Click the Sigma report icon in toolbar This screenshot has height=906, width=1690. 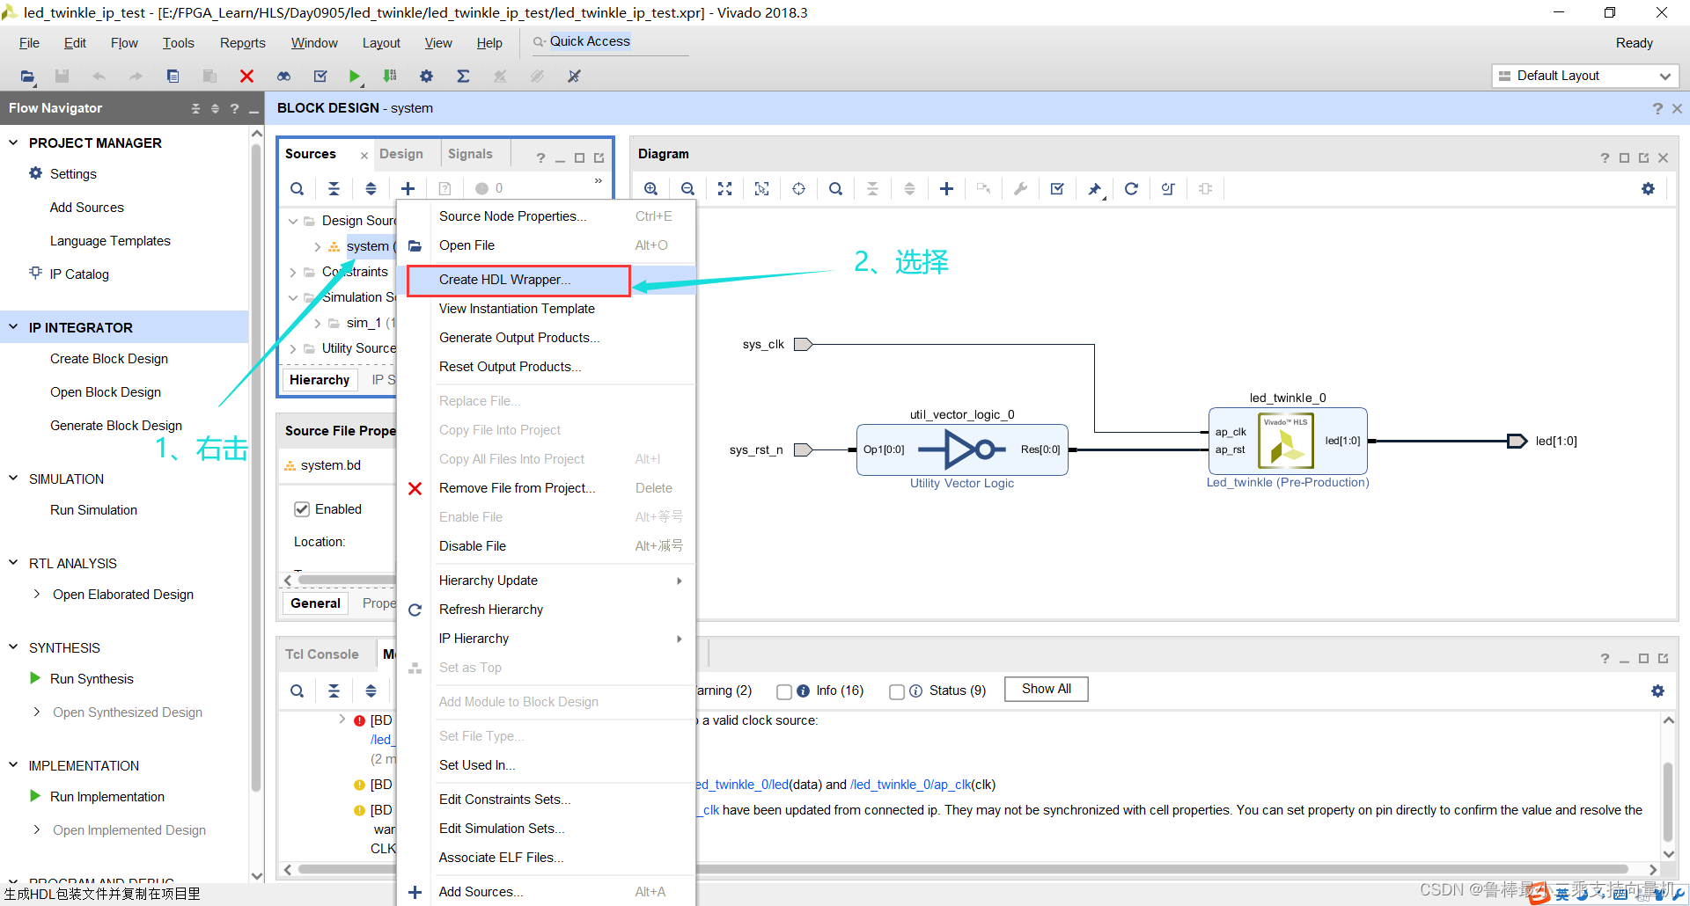[463, 77]
